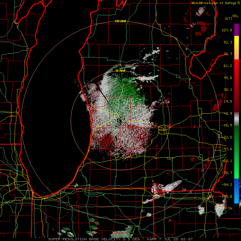Click the 100 NMI range ring label
241x241 pixels.
[x=120, y=21]
